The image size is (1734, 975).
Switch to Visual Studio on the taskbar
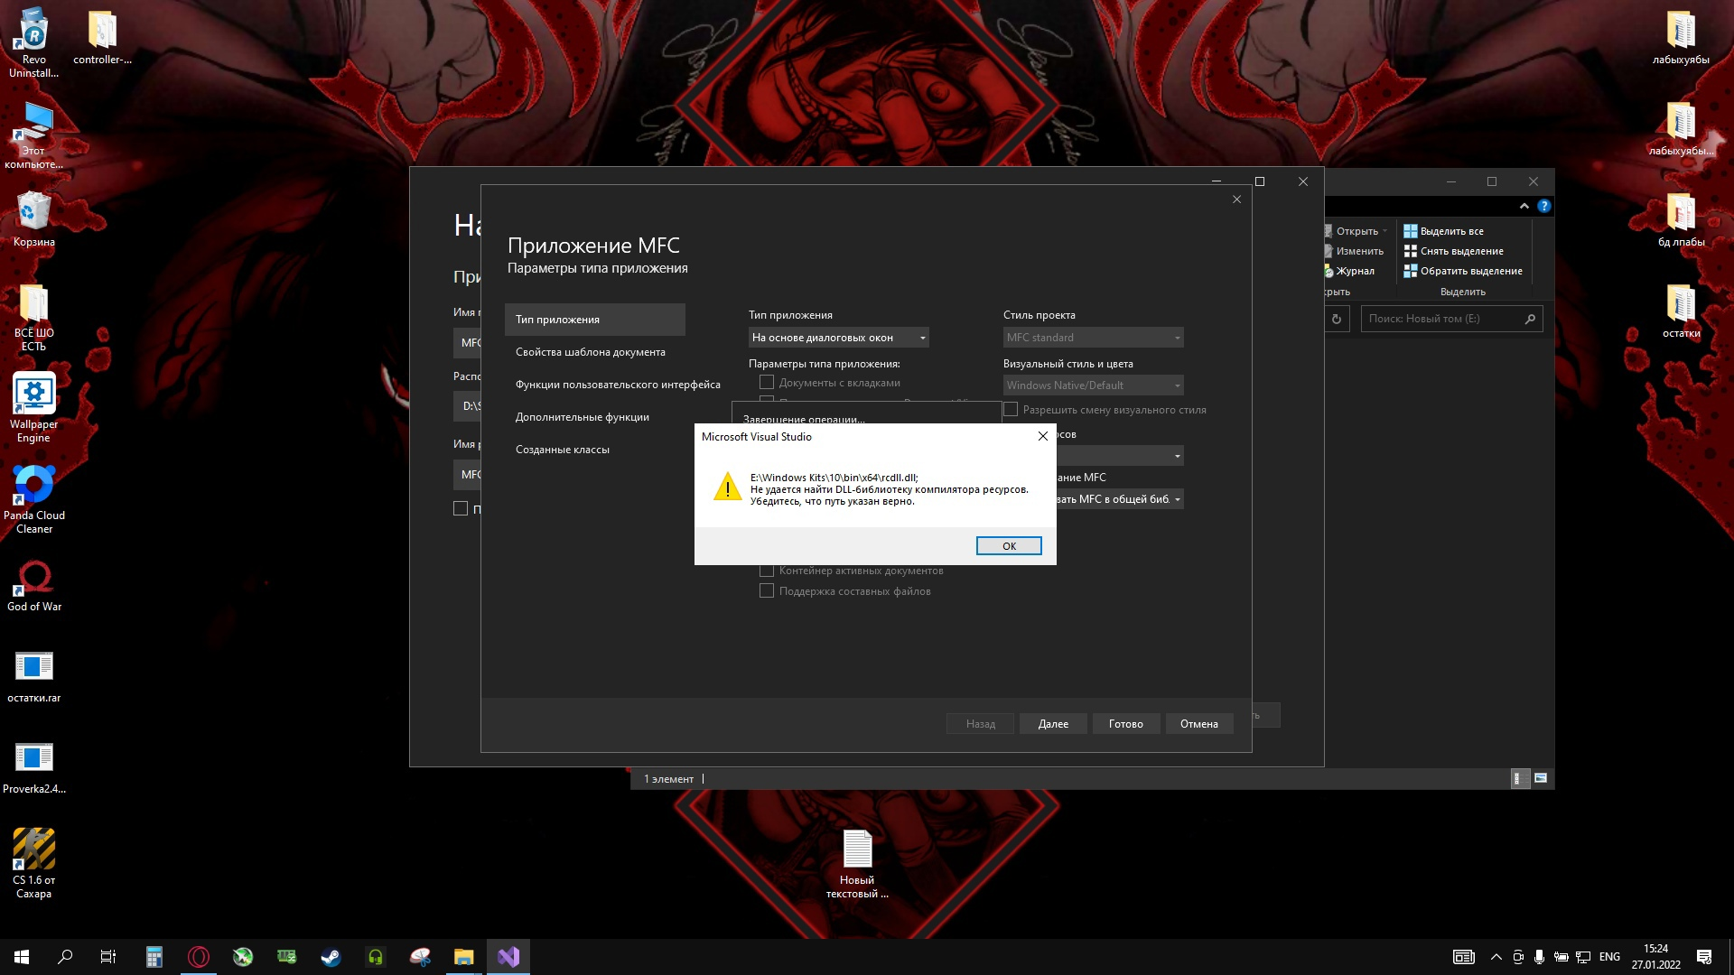pyautogui.click(x=508, y=957)
